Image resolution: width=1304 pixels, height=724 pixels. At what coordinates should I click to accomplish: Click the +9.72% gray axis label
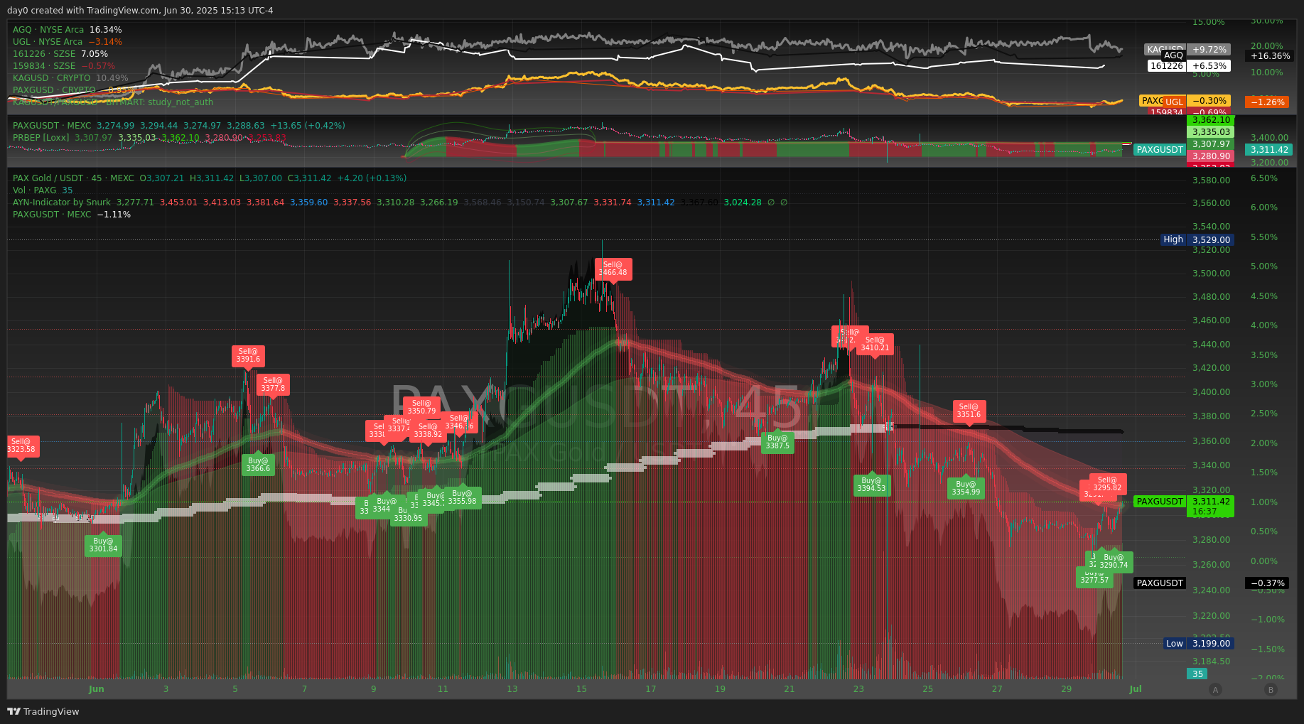pyautogui.click(x=1209, y=50)
